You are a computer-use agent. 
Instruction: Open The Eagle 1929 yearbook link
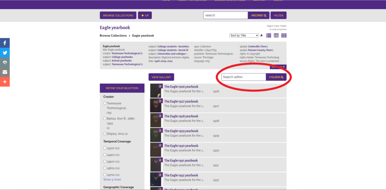point(181,131)
